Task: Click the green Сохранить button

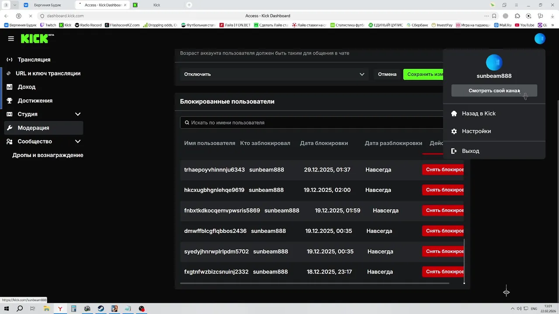Action: coord(423,74)
